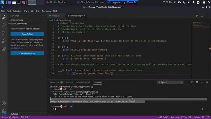Click the Open Folder button
The image size is (211, 119).
coord(27,34)
